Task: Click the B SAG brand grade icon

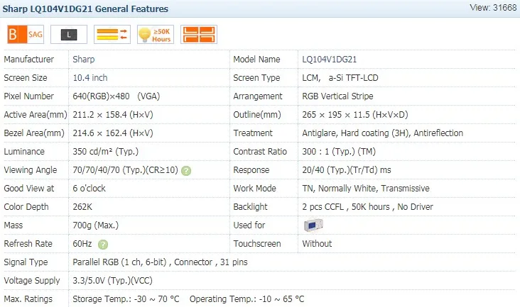Action: point(26,35)
